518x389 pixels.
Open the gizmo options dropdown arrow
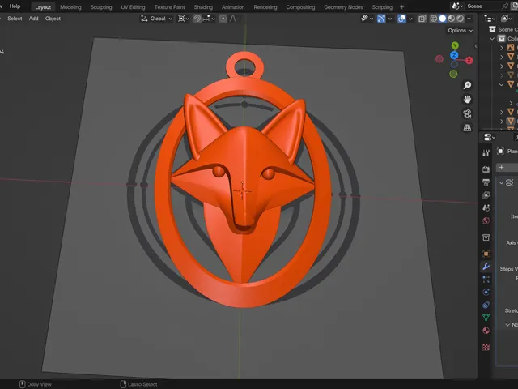click(390, 19)
